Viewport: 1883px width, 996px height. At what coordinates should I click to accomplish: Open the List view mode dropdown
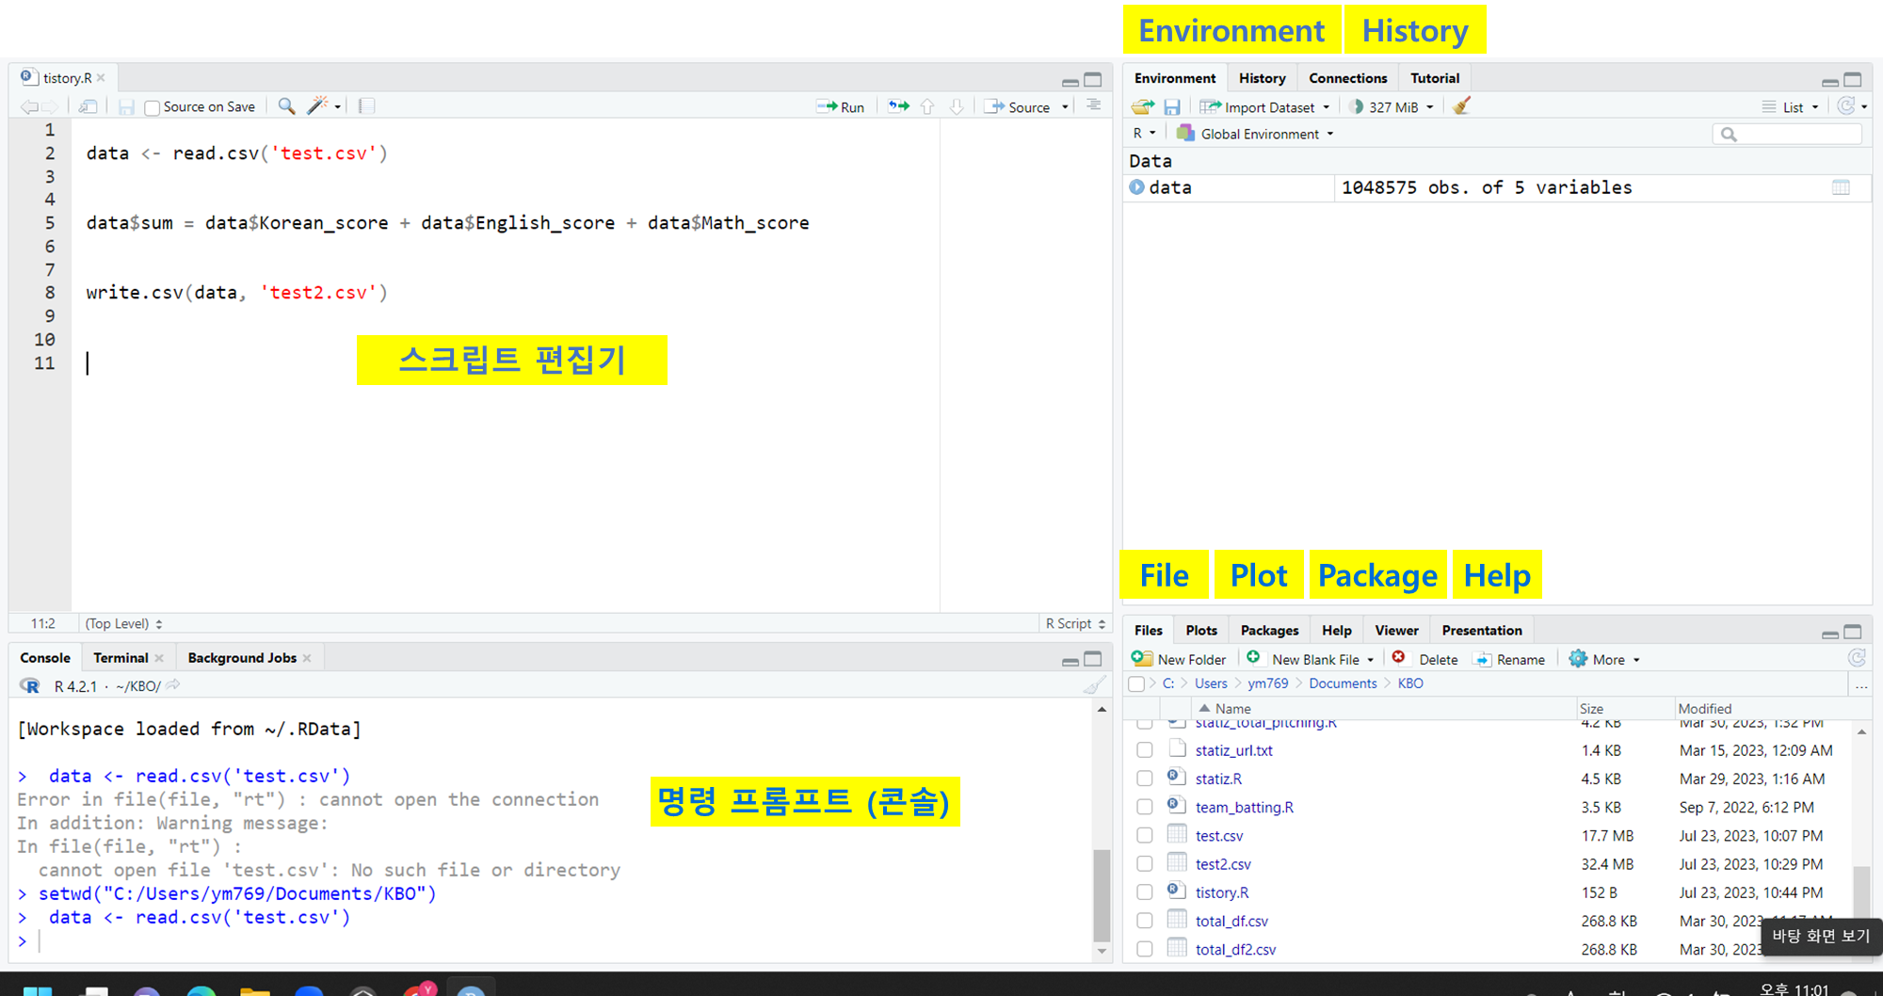coord(1791,107)
